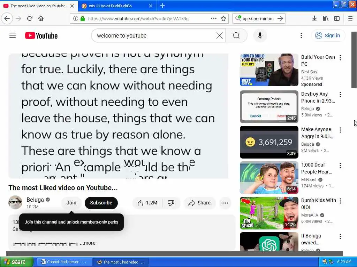Open options for Build Your Own PC
The image size is (357, 267).
340,58
